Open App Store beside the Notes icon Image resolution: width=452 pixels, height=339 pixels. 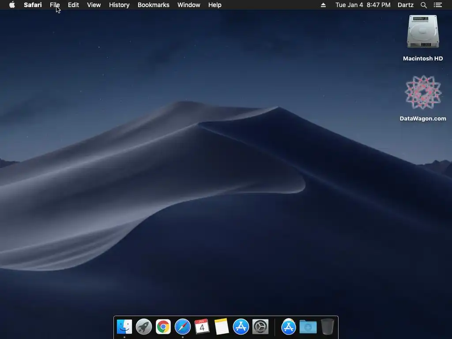(x=241, y=327)
